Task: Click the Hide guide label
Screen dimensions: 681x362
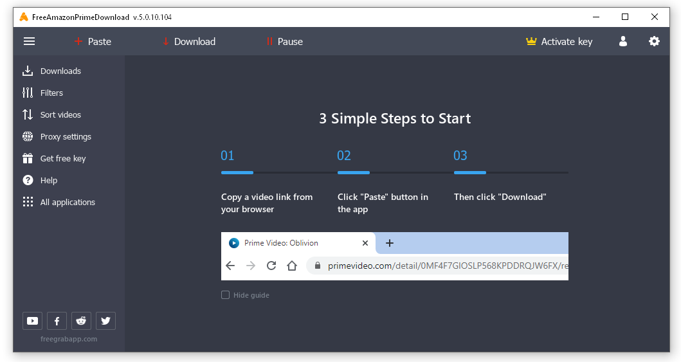Action: [x=251, y=295]
